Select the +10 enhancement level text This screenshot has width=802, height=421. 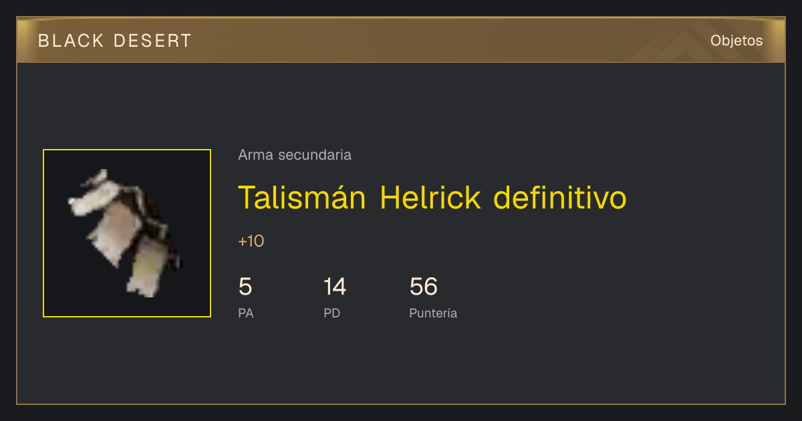coord(251,241)
